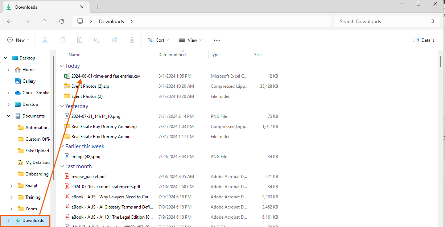
Task: Expand the Training folder in sidebar
Action: [x=12, y=197]
